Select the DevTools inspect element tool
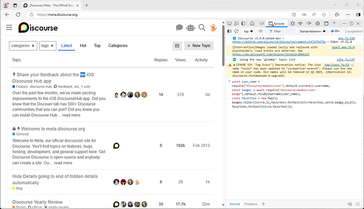The height and width of the screenshot is (209, 364). tap(229, 23)
